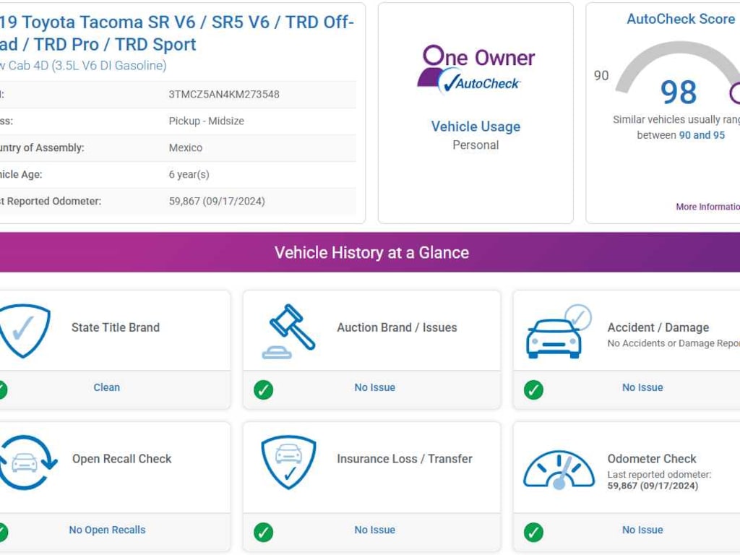Click No Issue under Odometer Check
740x555 pixels.
tap(642, 530)
